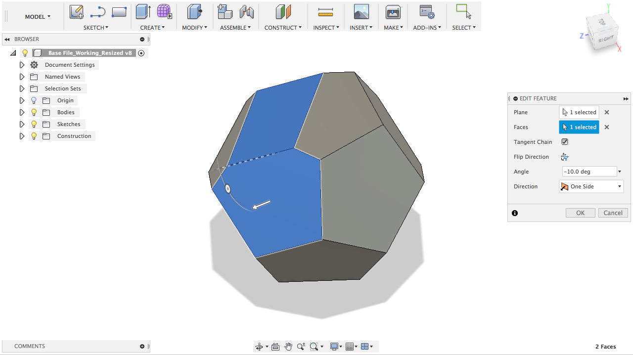The image size is (633, 355).
Task: Open the Viewports layout icon
Action: click(365, 347)
